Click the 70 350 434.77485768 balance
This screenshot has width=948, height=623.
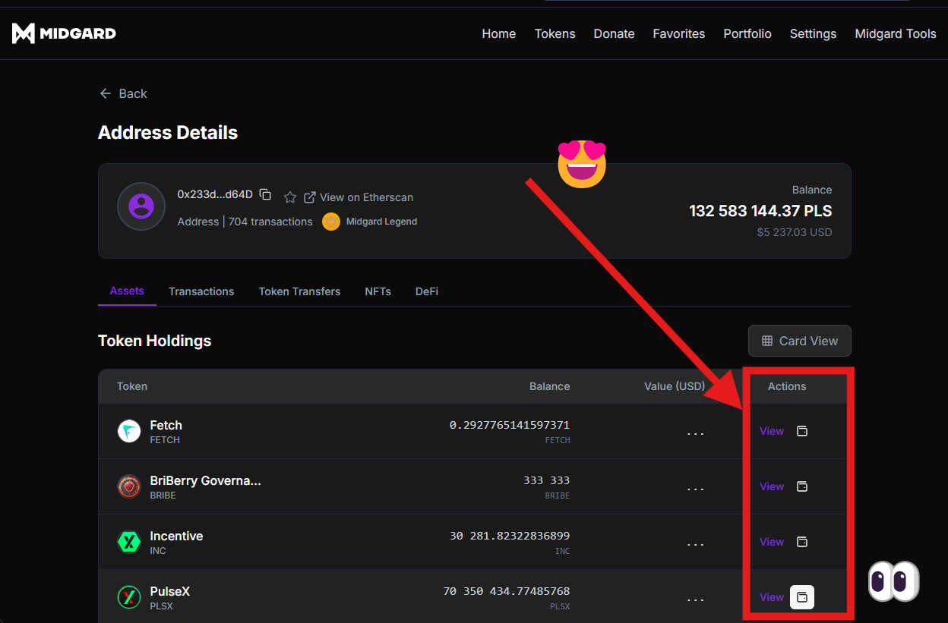(x=507, y=591)
